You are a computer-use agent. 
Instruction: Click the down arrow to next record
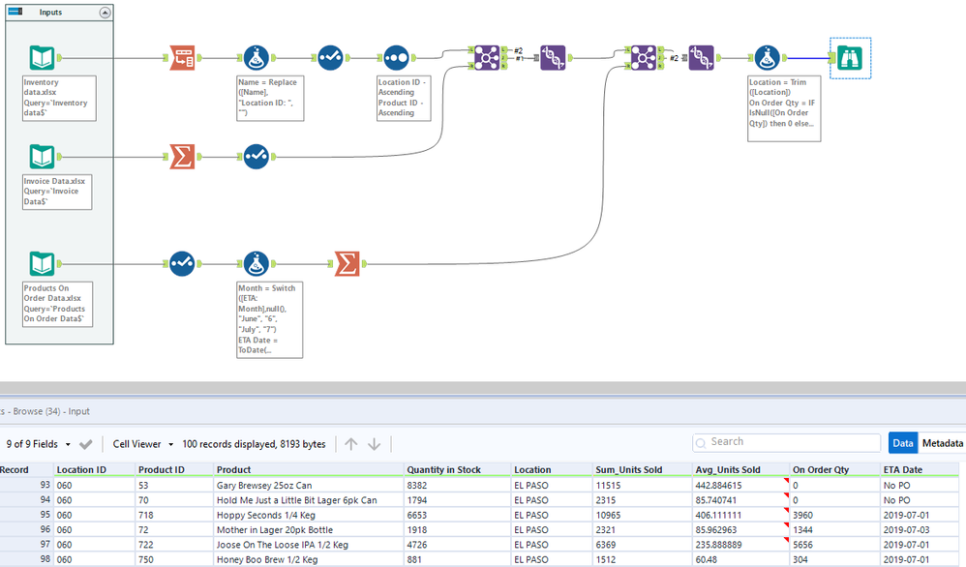click(x=374, y=444)
